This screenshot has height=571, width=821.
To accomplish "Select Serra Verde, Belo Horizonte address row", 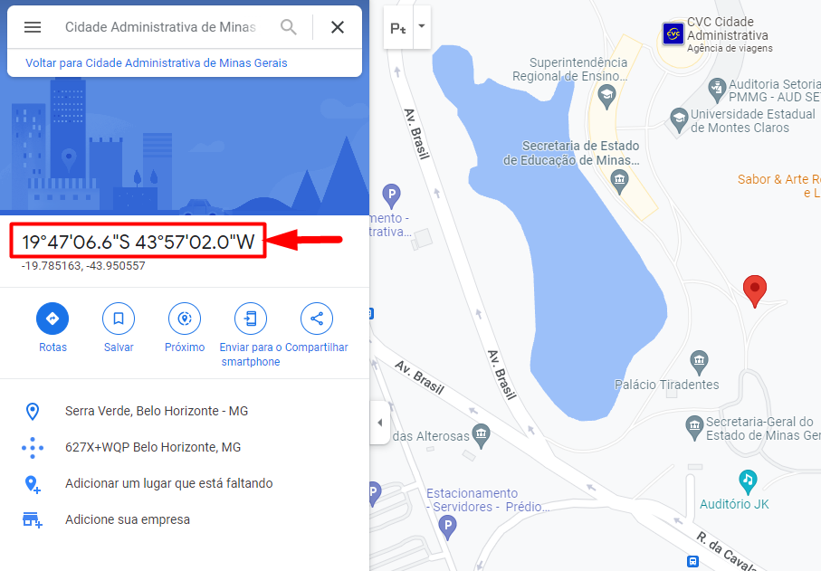I will click(185, 412).
